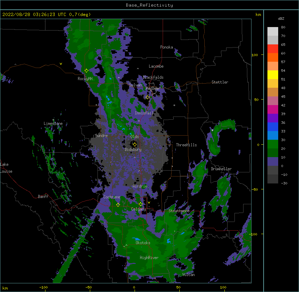
Task: Click the Ponoka city label
Action: point(166,47)
